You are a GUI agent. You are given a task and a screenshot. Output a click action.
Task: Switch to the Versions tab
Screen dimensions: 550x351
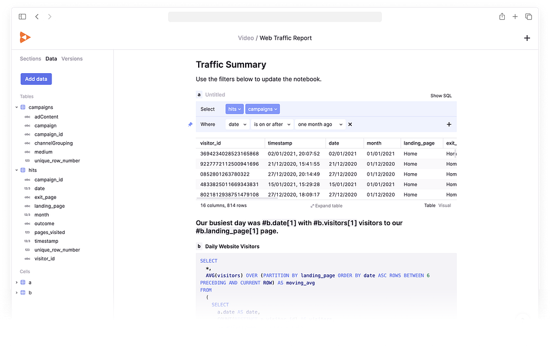[72, 58]
